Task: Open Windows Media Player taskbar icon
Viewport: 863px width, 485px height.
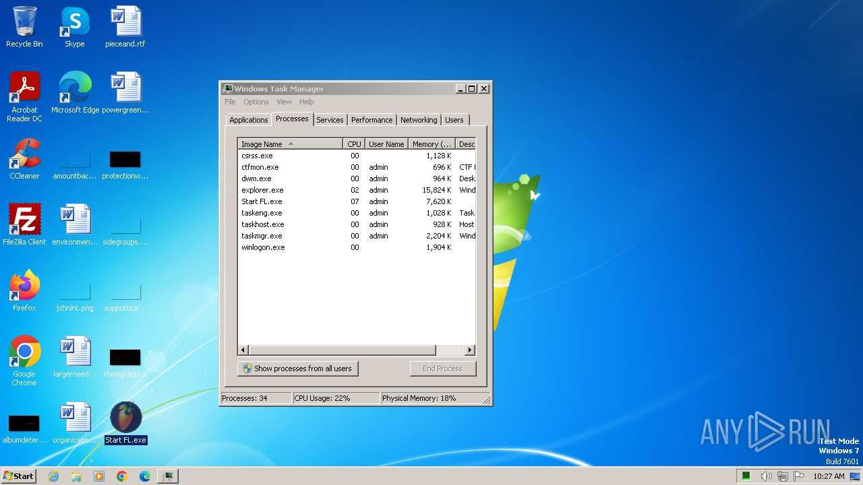Action: [x=99, y=476]
